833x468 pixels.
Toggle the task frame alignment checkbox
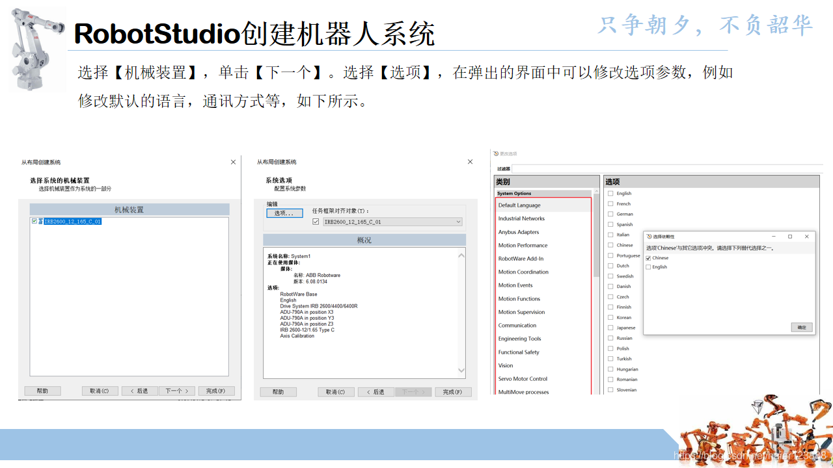(x=316, y=222)
